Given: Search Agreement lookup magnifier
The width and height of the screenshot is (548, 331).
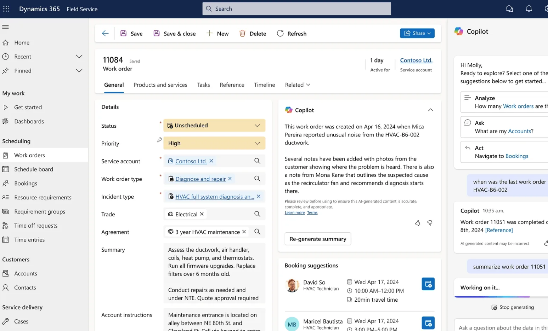Looking at the screenshot, I should [x=257, y=232].
